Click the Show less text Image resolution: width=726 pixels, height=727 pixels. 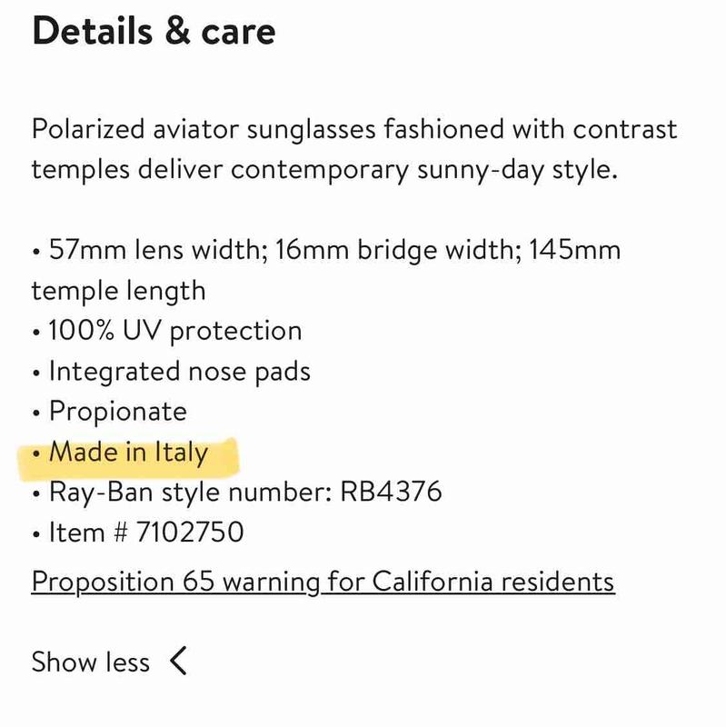click(x=90, y=662)
